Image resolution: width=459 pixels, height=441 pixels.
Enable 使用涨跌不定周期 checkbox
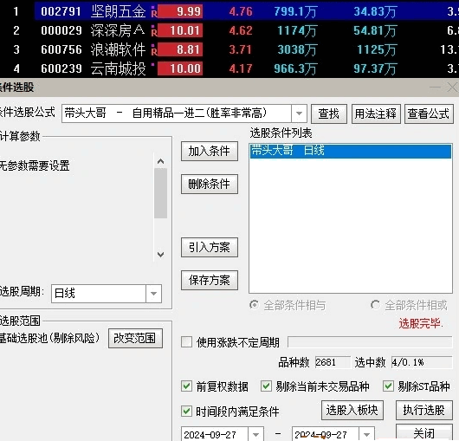click(x=186, y=342)
